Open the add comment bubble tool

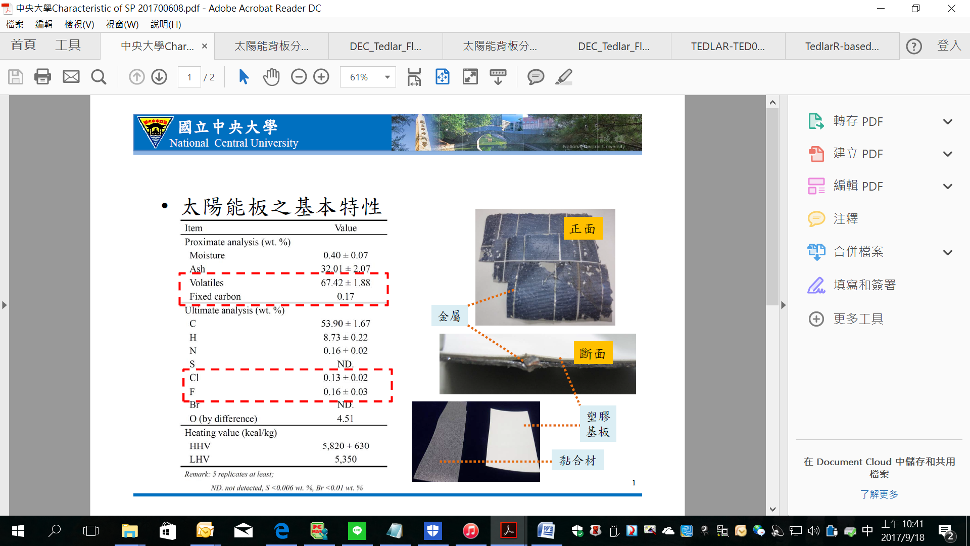[x=536, y=77]
